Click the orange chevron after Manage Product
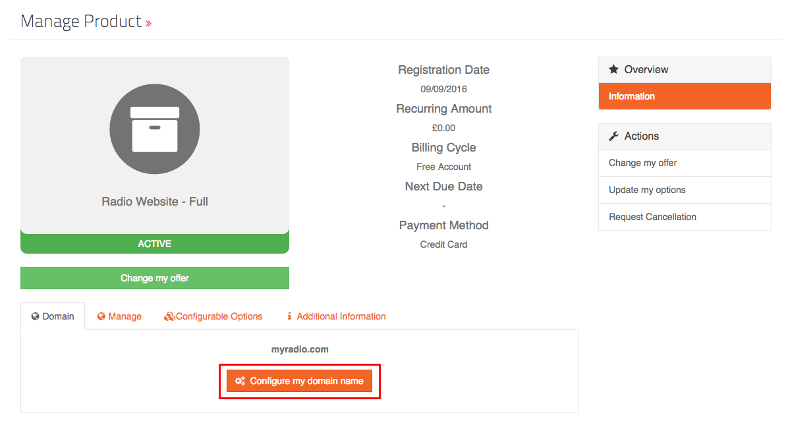Screen dimensions: 788x423 point(149,23)
